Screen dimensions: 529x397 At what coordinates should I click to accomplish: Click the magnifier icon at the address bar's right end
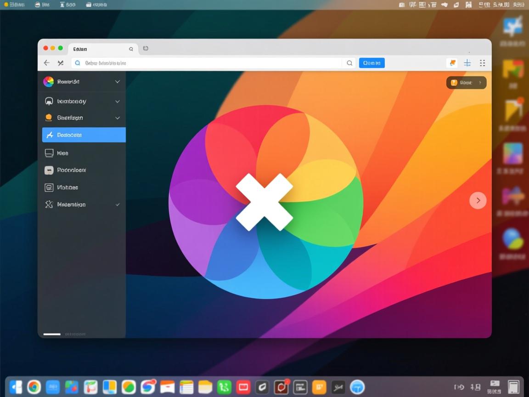click(349, 63)
